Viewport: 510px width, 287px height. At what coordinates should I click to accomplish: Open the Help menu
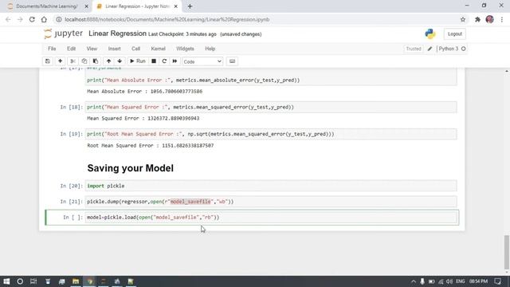pos(210,49)
